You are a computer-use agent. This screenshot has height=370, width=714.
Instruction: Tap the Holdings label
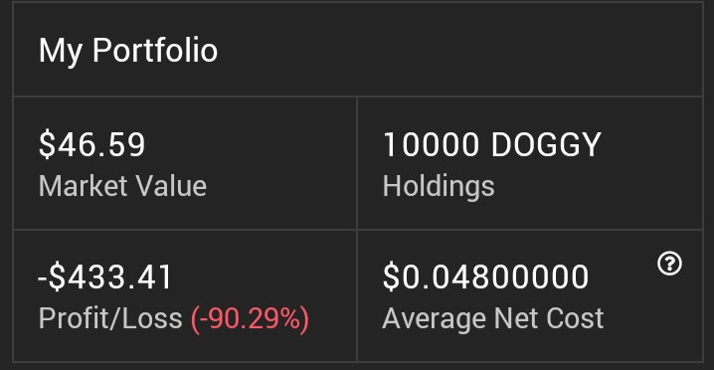coord(439,186)
